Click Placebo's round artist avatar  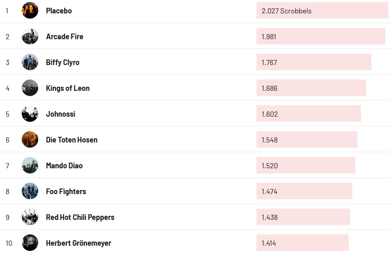(30, 10)
